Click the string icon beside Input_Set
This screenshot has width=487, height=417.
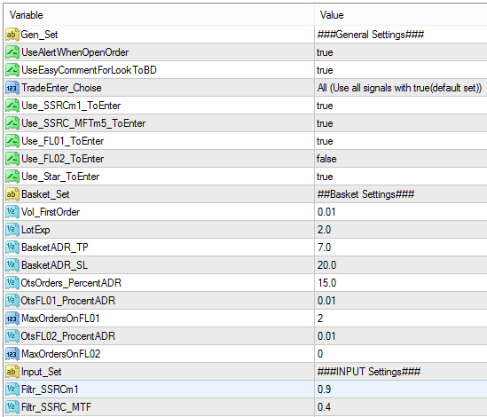pyautogui.click(x=12, y=372)
